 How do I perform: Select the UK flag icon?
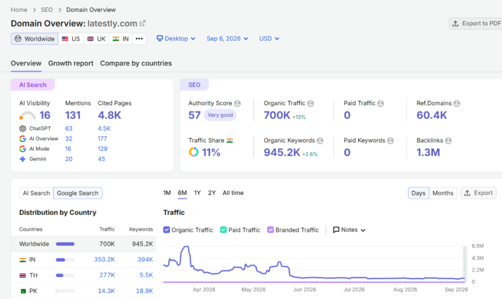pyautogui.click(x=91, y=39)
